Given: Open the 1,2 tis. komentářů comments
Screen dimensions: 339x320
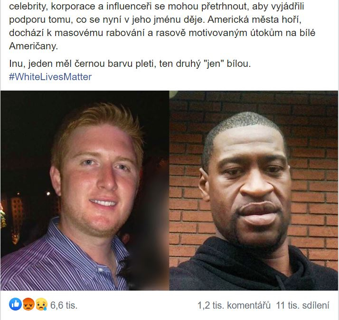Looking at the screenshot, I should click(x=234, y=305).
